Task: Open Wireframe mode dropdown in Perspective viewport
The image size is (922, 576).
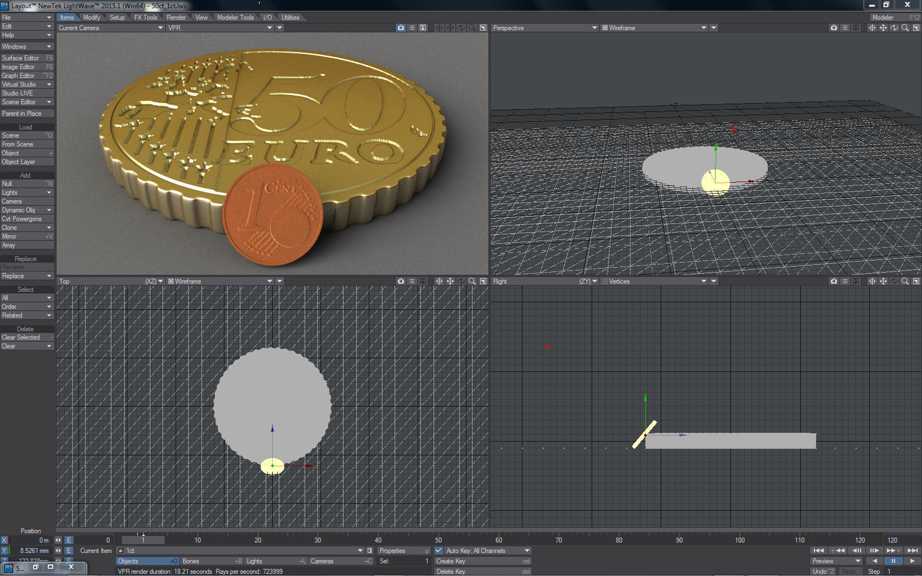Action: coord(654,27)
